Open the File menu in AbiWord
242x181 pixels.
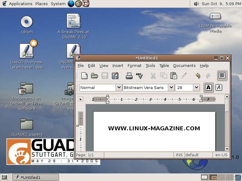[x=80, y=66]
